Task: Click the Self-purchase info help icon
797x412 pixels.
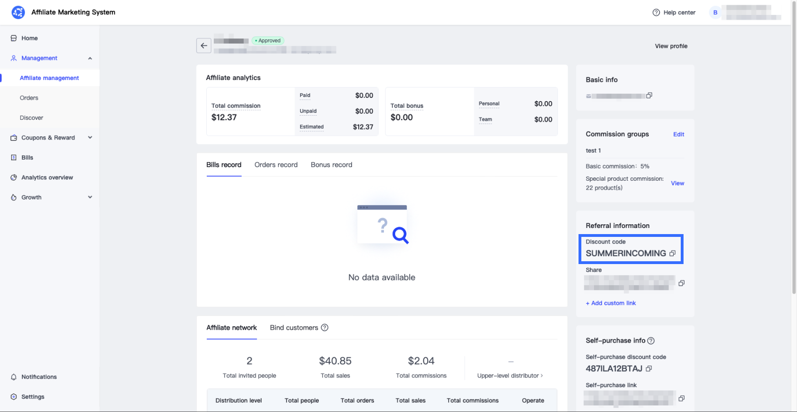Action: coord(651,341)
